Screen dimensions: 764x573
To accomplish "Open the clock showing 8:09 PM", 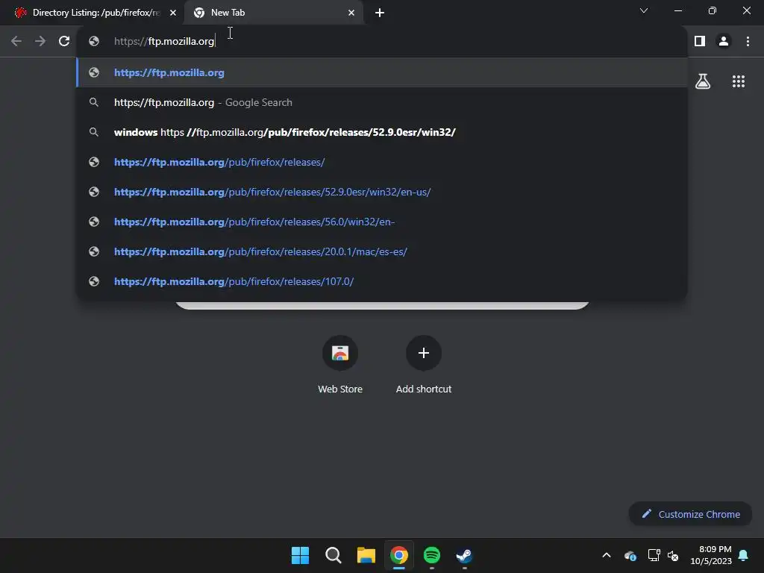I will 711,555.
